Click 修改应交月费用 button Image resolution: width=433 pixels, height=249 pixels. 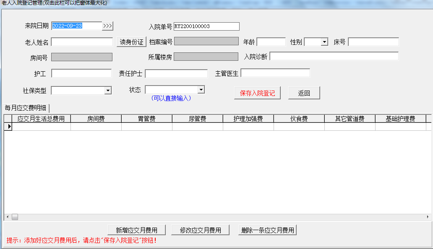(201, 230)
